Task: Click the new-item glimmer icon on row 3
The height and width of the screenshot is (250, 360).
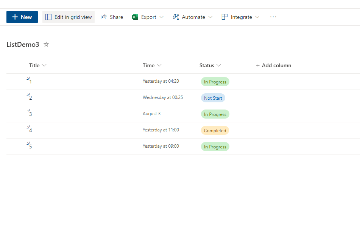Action: point(28,111)
